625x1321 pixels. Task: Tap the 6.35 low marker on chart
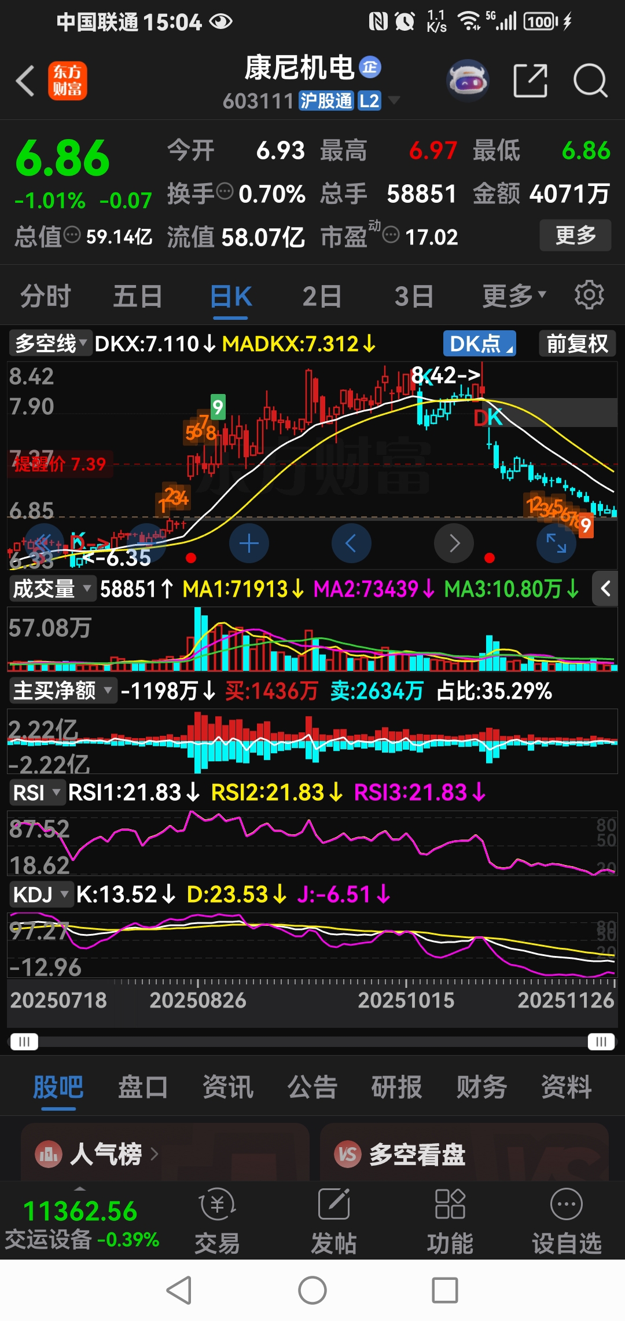[x=116, y=558]
